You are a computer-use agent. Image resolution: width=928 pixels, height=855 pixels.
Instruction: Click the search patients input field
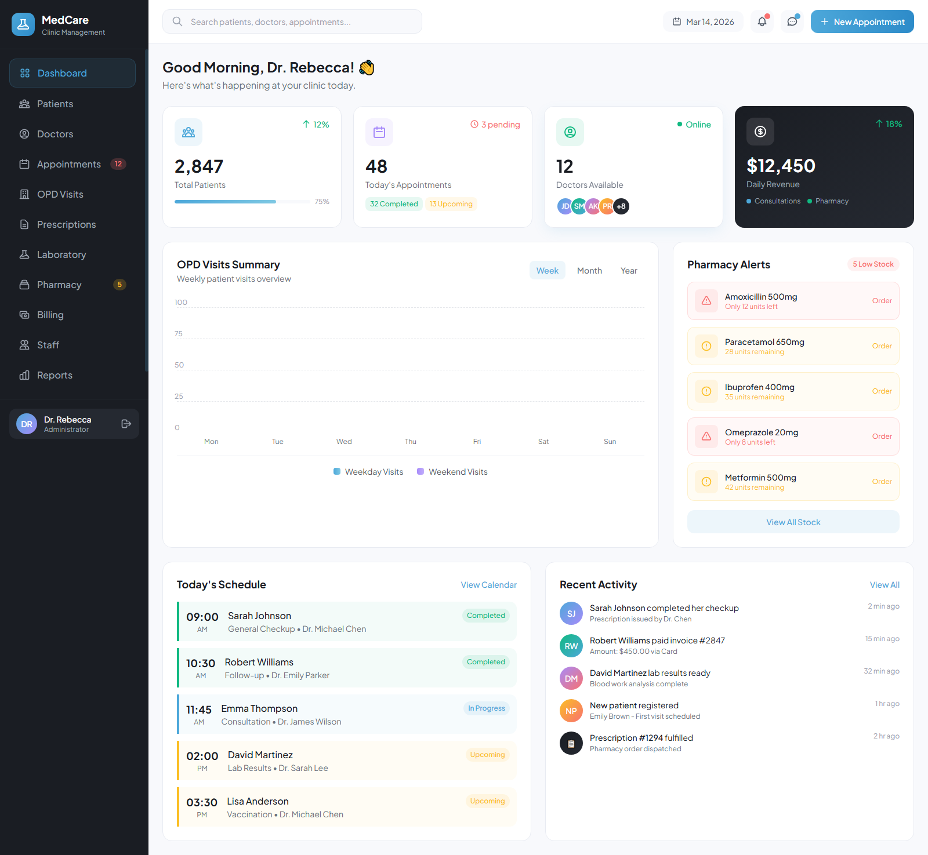click(x=292, y=21)
